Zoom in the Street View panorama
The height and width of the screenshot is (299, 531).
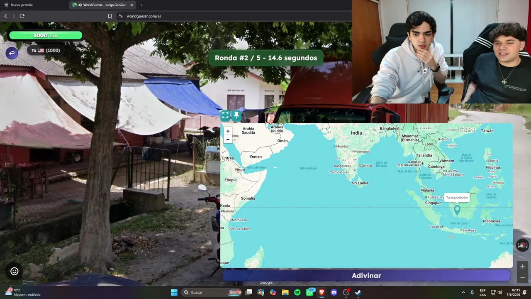coord(522,266)
